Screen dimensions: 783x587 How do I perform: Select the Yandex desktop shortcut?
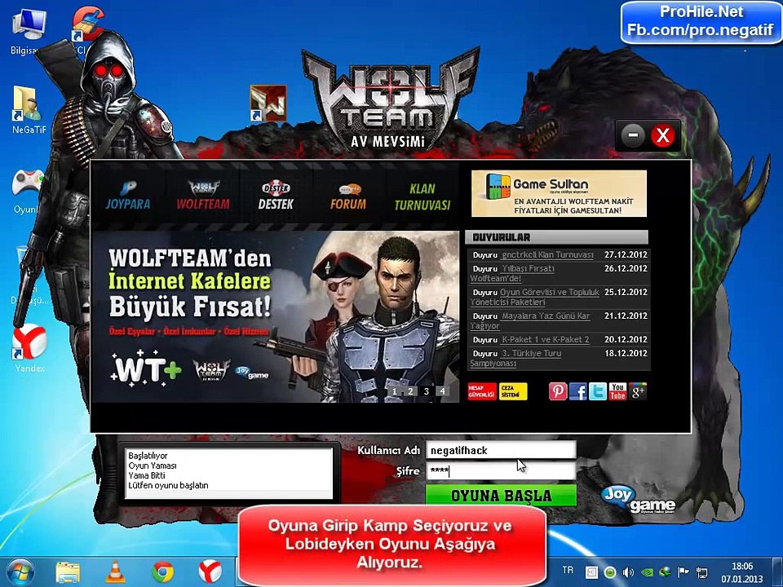pyautogui.click(x=29, y=348)
